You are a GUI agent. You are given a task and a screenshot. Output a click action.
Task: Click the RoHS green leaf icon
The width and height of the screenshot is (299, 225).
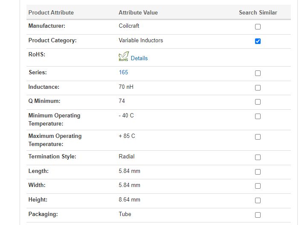(123, 57)
